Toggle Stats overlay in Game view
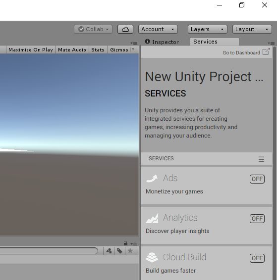 click(x=98, y=49)
